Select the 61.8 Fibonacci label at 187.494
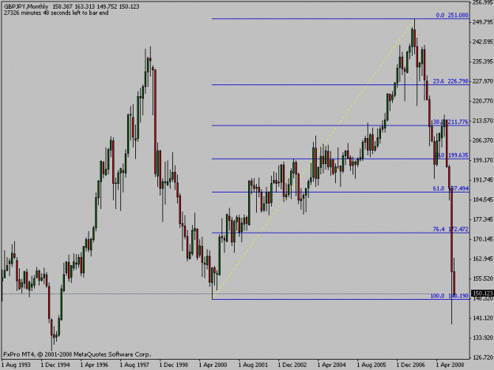Image resolution: width=494 pixels, height=370 pixels. (451, 189)
